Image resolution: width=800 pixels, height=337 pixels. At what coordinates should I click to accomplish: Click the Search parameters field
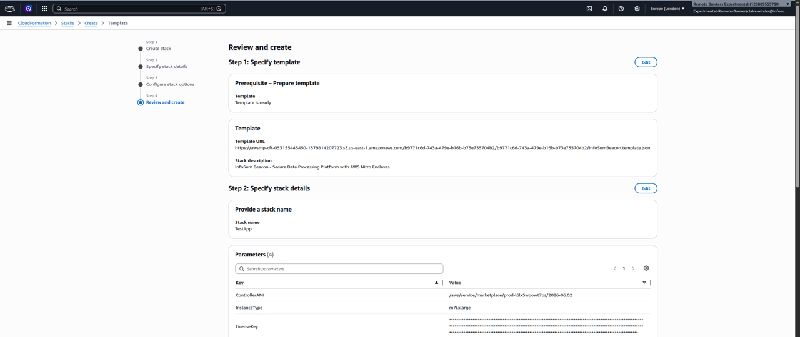[339, 269]
